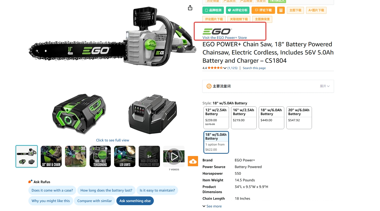The height and width of the screenshot is (211, 380).
Task: Click the 品牌检测 brand check button
Action: tap(213, 10)
